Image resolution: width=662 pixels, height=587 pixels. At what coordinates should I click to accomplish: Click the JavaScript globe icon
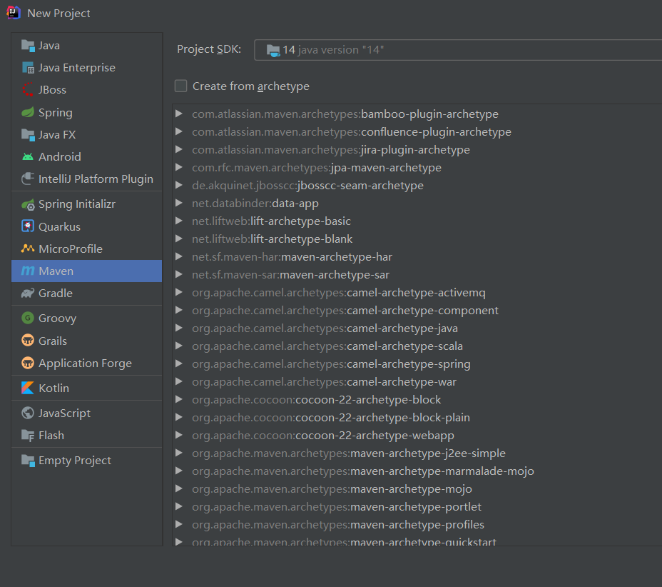tap(28, 413)
